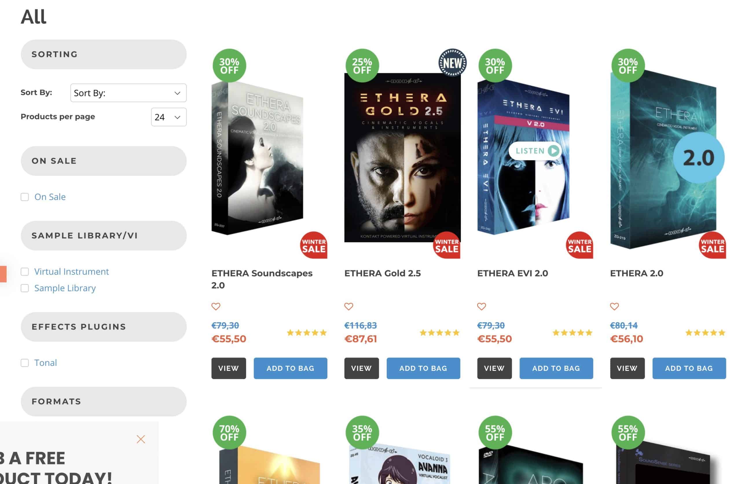Tick the Sample Library checkbox

25,288
